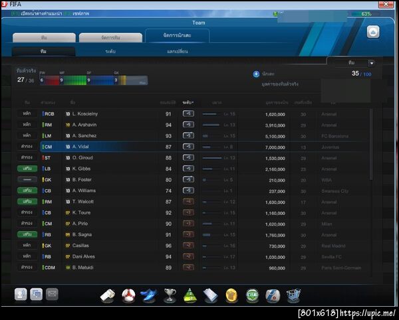Click the 13 season badge of L. Koscielny

pos(68,114)
